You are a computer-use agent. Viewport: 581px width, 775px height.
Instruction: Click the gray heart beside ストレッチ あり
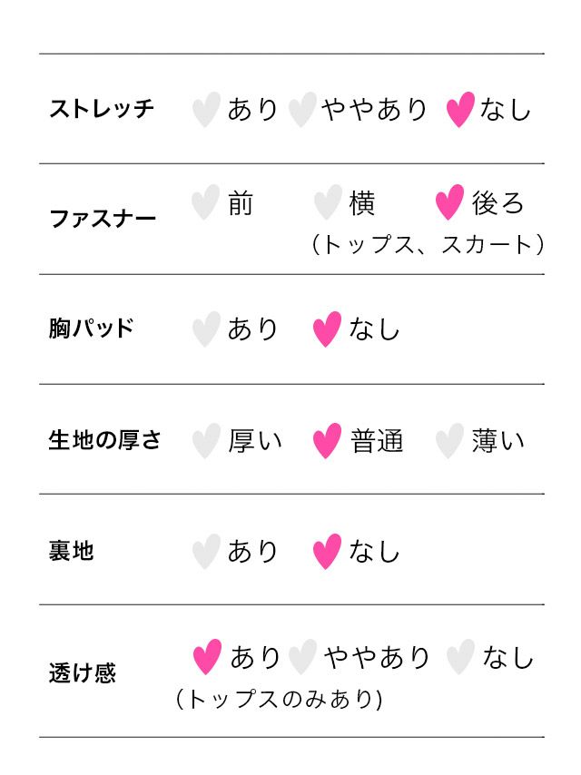(x=206, y=110)
